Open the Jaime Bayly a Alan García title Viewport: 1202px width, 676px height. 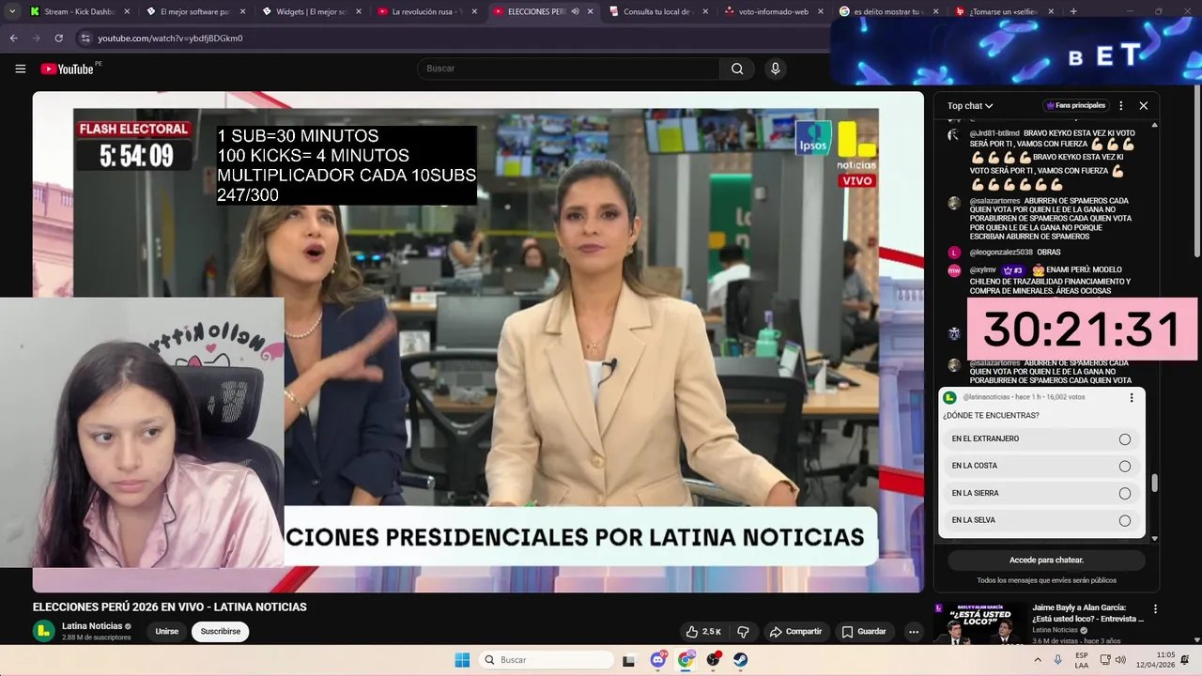[1087, 613]
